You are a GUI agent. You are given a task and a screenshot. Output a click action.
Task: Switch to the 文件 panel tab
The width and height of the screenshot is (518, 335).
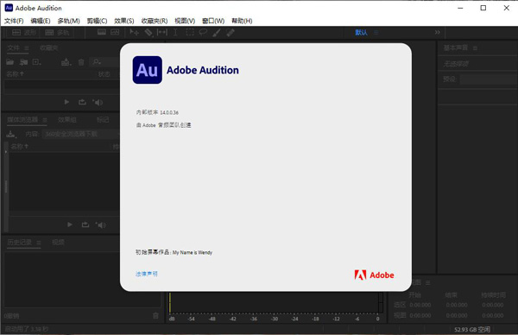click(x=14, y=47)
